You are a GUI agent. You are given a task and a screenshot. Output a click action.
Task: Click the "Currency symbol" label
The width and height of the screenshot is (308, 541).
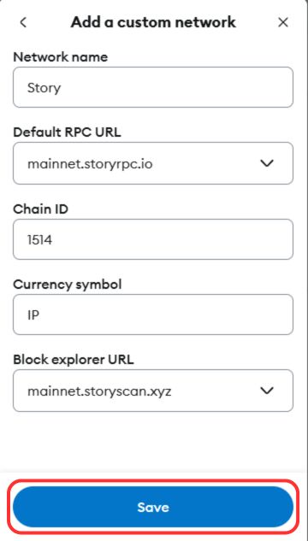point(68,285)
